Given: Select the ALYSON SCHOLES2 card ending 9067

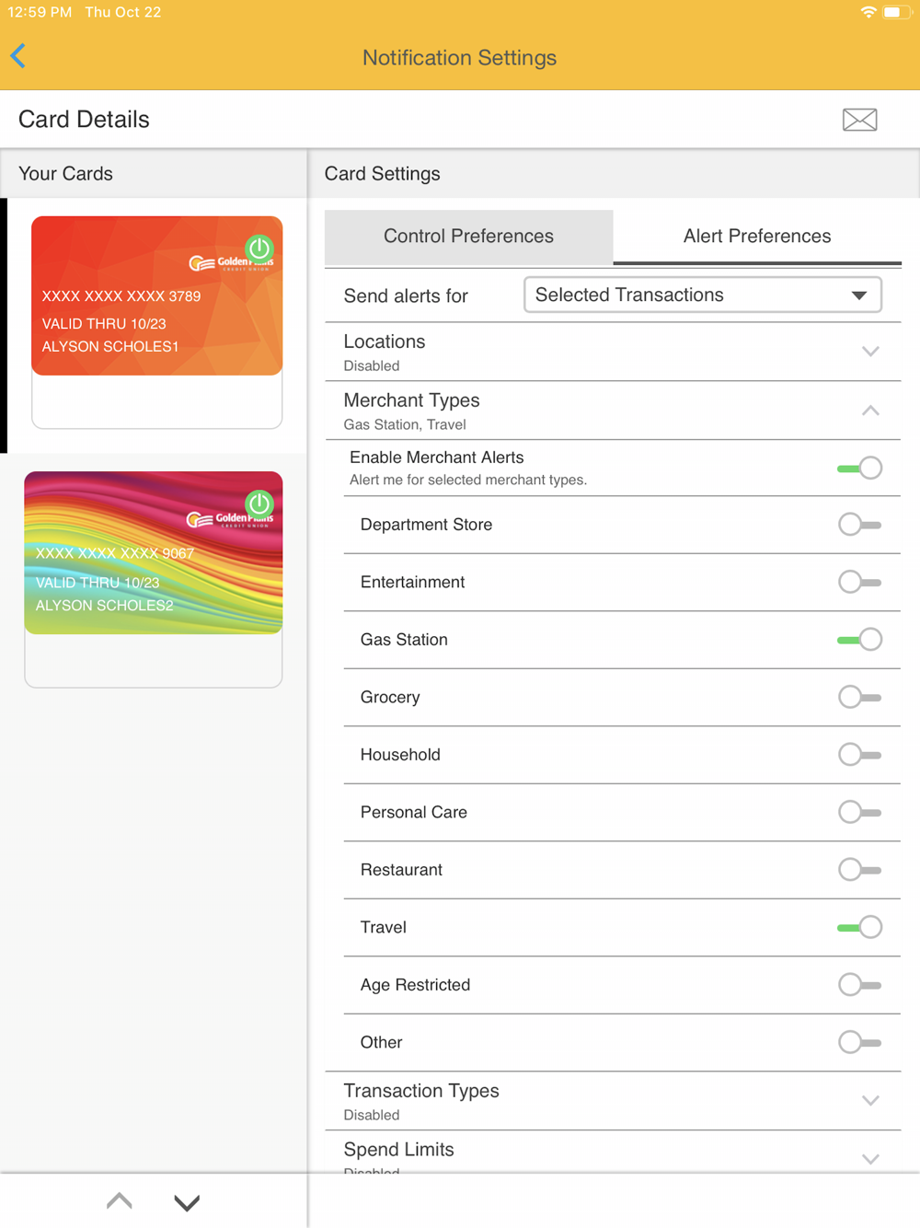Looking at the screenshot, I should (154, 553).
